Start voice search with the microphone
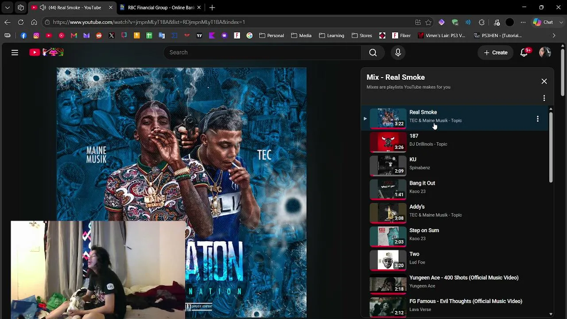 point(398,52)
